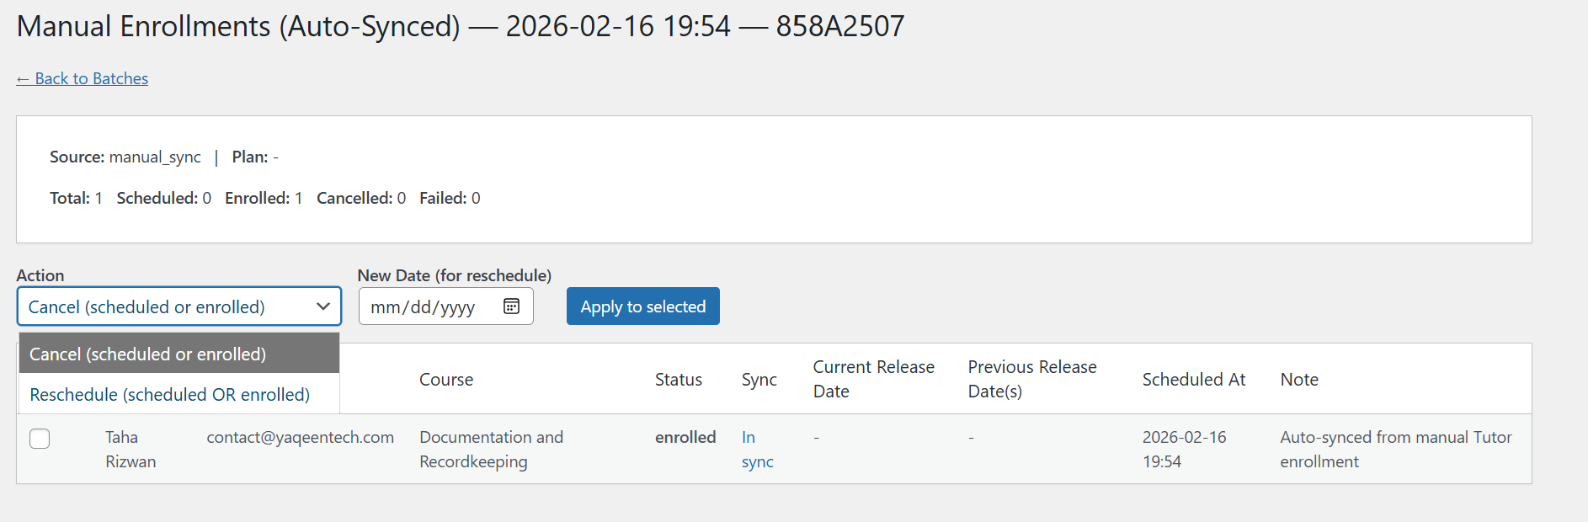The image size is (1588, 522).
Task: Click the In sync link in row
Action: coord(756,449)
